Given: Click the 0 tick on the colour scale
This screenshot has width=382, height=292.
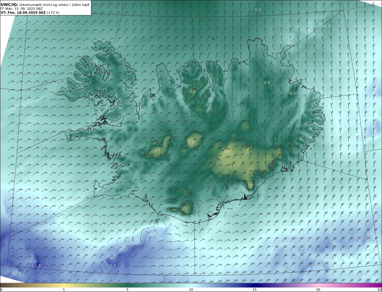Looking at the screenshot, I should tap(1, 290).
